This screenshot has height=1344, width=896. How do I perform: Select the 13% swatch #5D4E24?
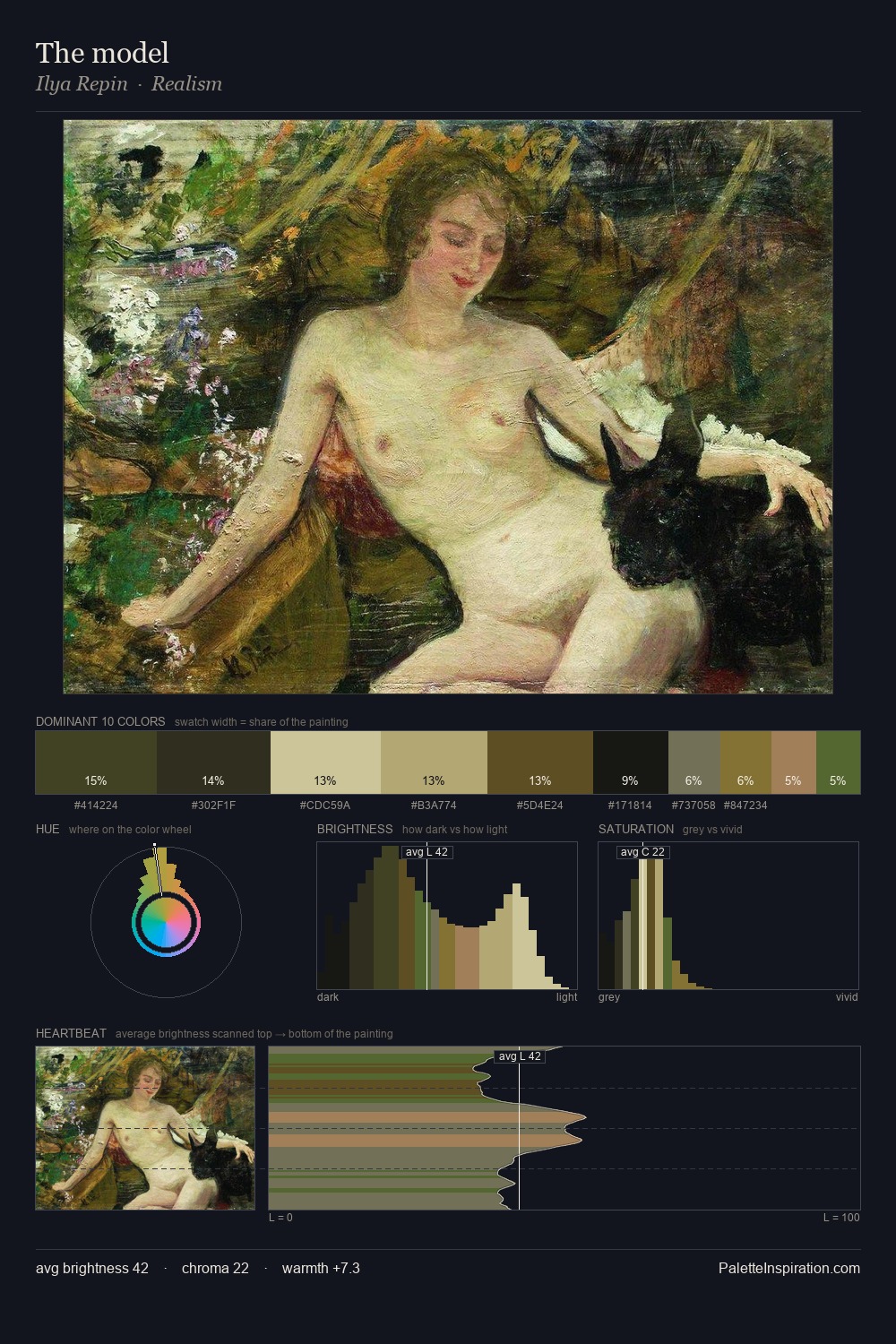540,762
